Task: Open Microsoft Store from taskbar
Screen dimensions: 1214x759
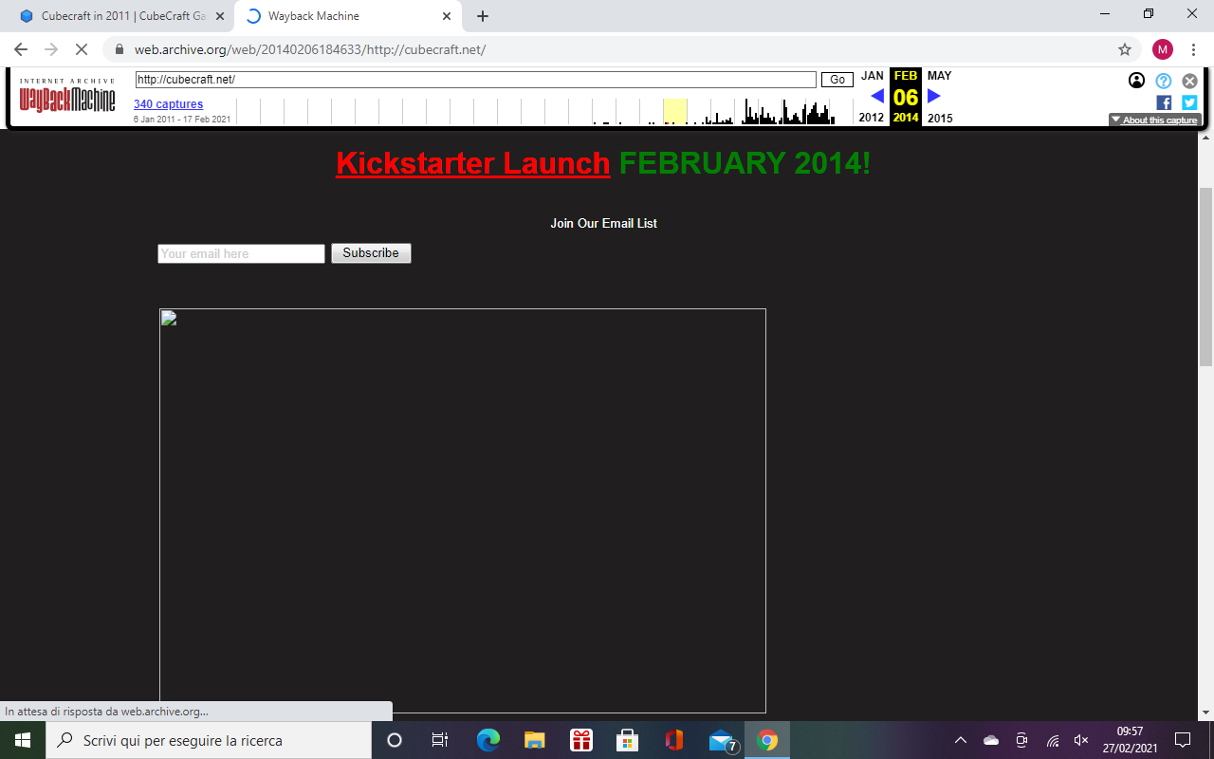Action: click(627, 740)
